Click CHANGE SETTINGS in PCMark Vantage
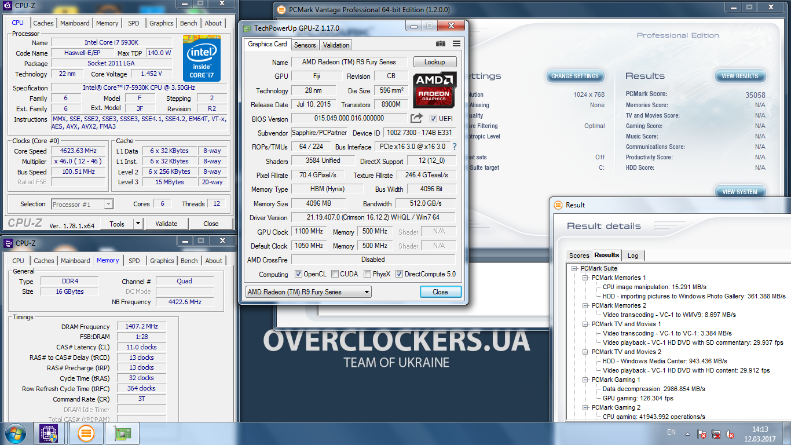Screen dimensions: 791x445 click(x=575, y=76)
